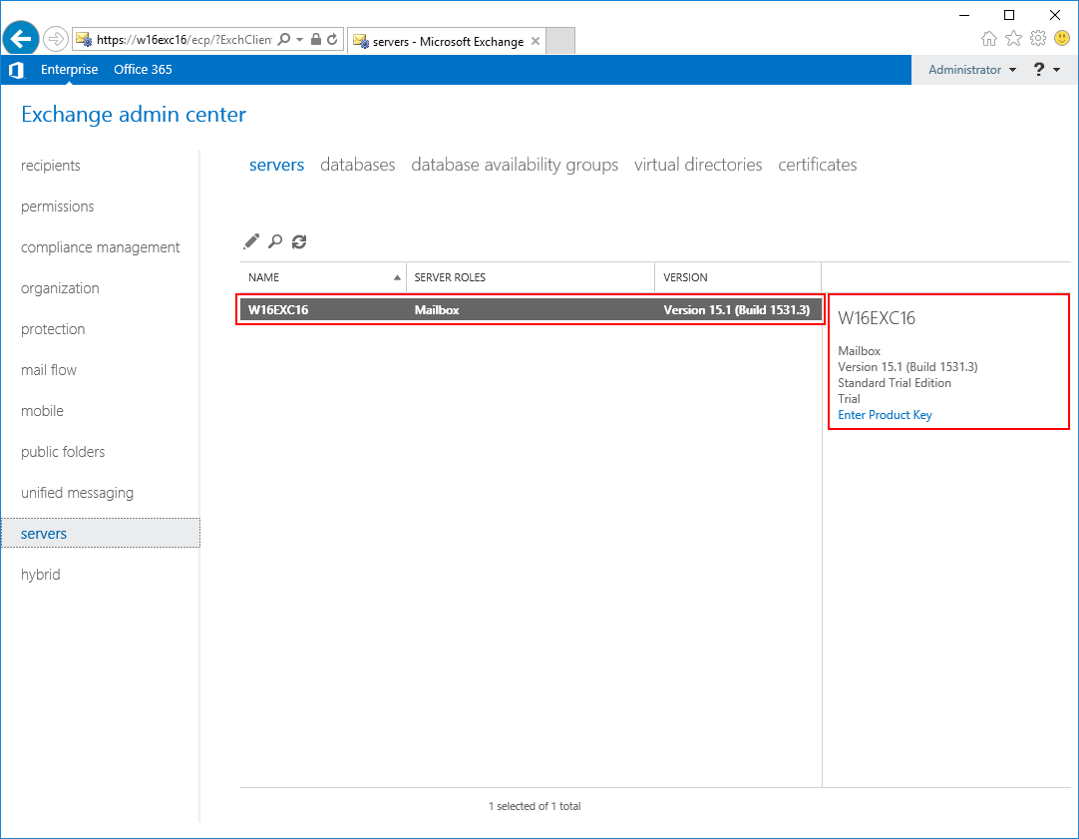The image size is (1079, 839).
Task: Click the Exchange admin center title
Action: coord(134,115)
